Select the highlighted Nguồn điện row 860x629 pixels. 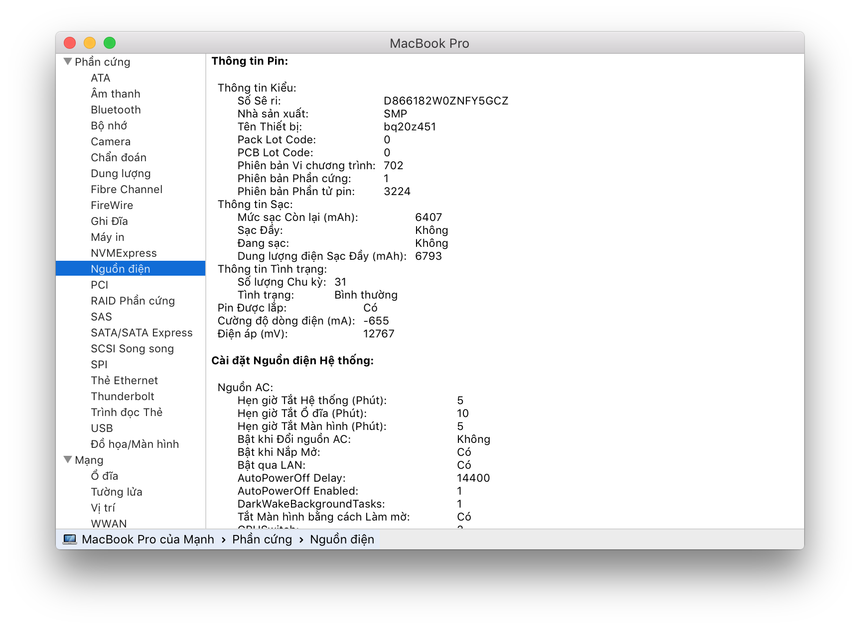[x=131, y=269]
